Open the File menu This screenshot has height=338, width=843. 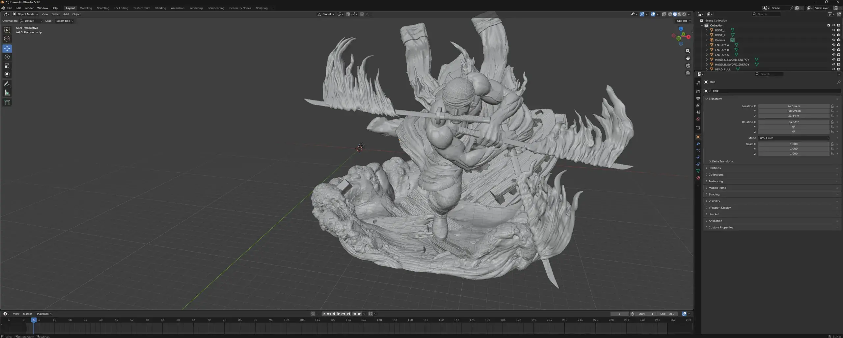pyautogui.click(x=10, y=8)
